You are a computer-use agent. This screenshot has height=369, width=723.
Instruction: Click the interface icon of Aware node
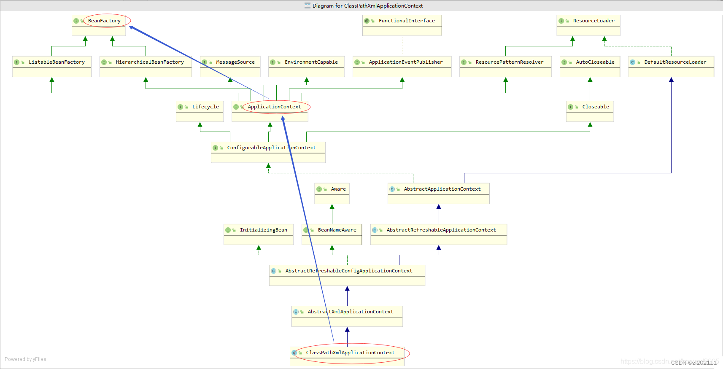tap(319, 189)
